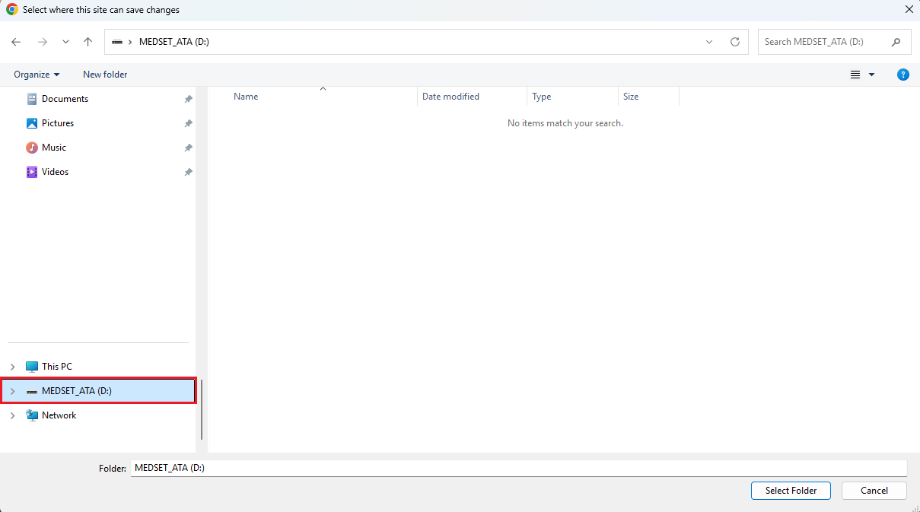Go up one folder level using the up arrow
Screen dimensions: 920x512
88,42
